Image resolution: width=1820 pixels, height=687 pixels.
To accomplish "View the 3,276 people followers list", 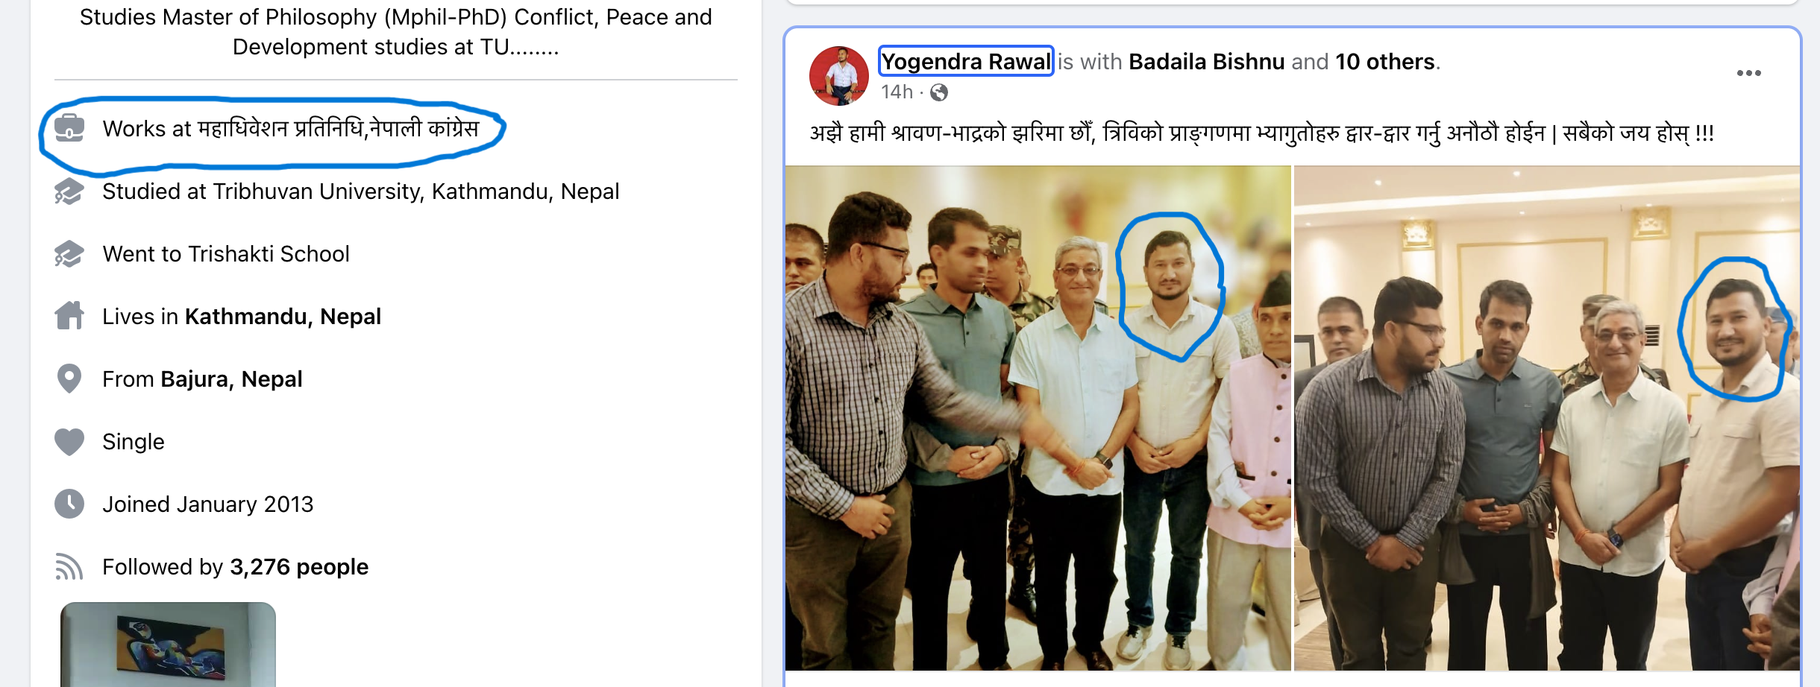I will [299, 567].
